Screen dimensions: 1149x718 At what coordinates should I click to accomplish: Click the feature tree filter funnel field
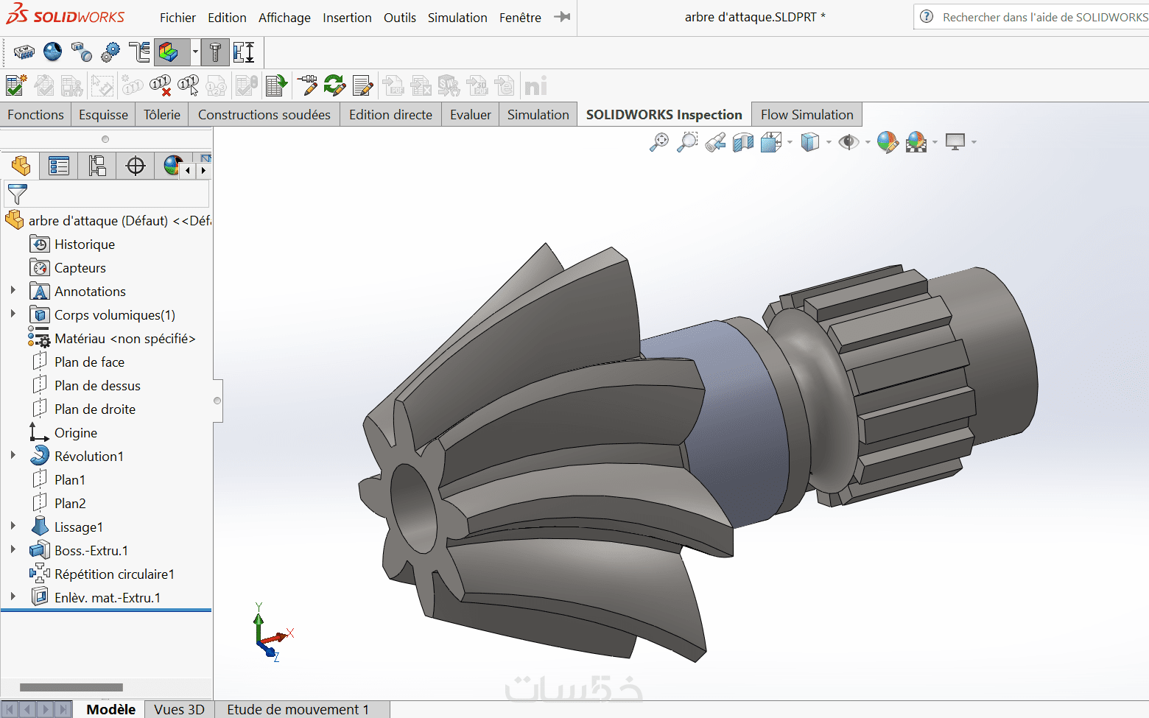(x=107, y=194)
